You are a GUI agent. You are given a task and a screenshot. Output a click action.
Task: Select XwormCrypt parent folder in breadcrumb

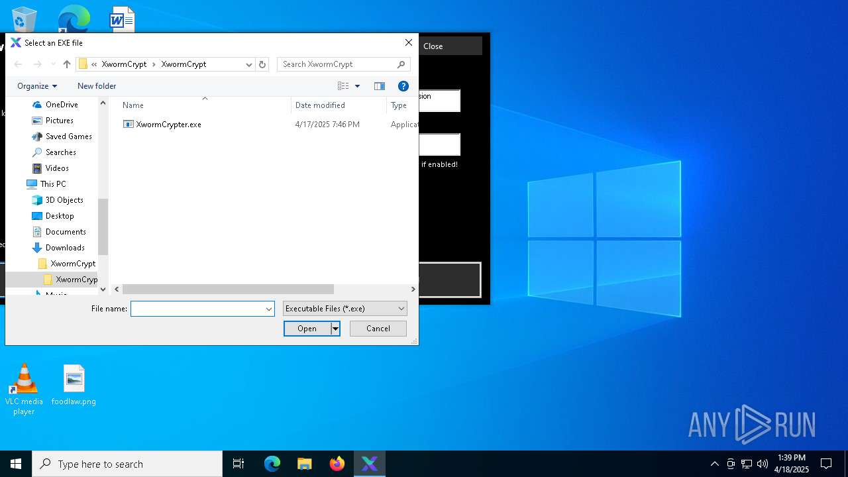(x=124, y=64)
